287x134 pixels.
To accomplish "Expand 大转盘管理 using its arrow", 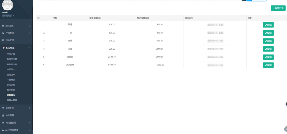I will coord(29,123).
